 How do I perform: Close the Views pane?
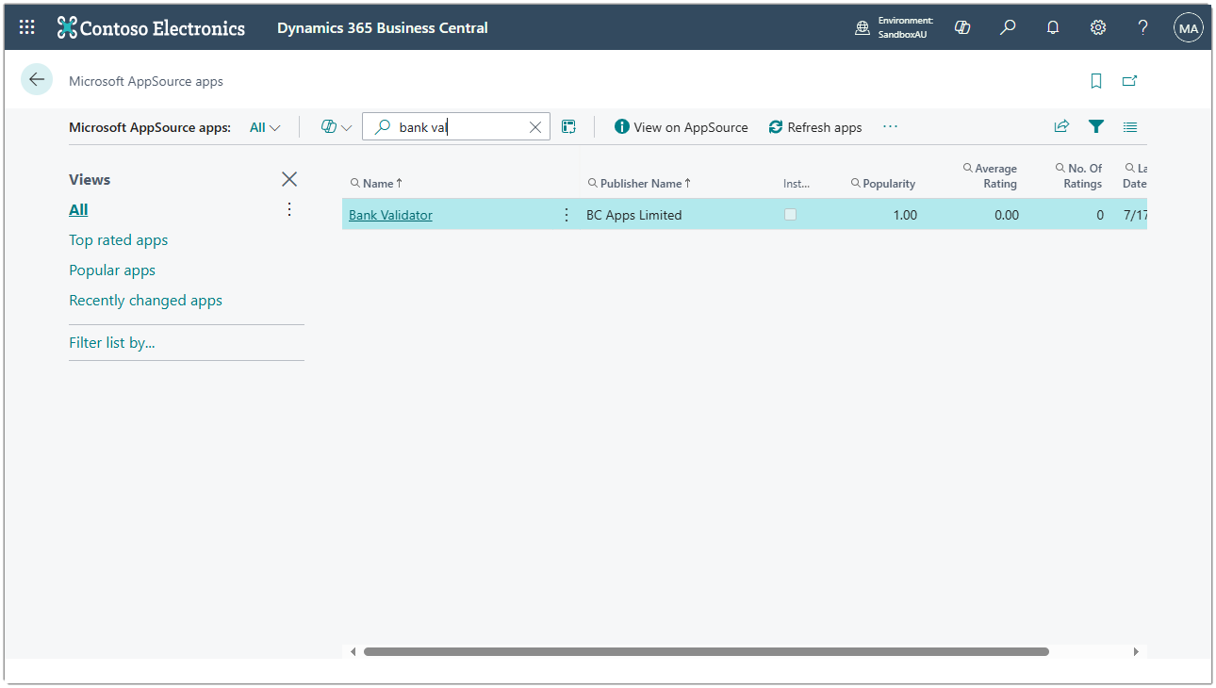pos(289,179)
